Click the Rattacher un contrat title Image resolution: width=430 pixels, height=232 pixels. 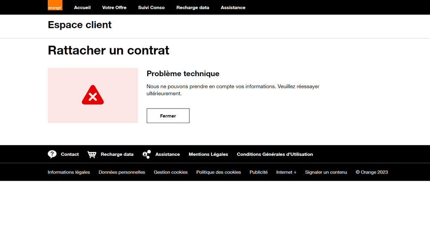coord(108,50)
